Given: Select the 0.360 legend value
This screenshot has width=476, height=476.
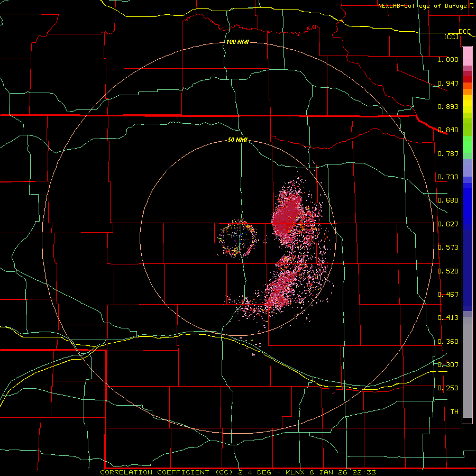Looking at the screenshot, I should [x=448, y=342].
